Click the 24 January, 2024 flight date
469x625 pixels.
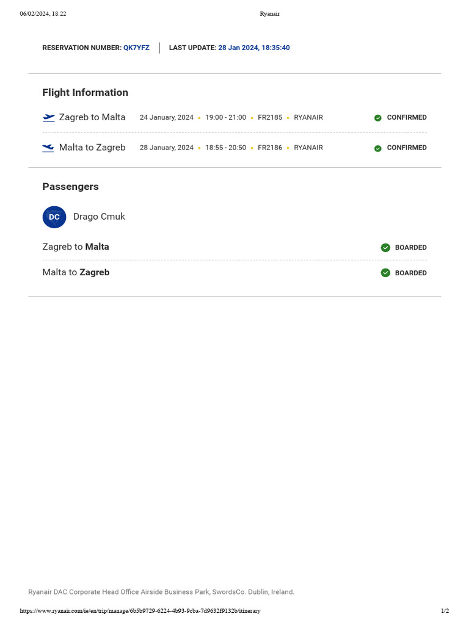coord(166,117)
